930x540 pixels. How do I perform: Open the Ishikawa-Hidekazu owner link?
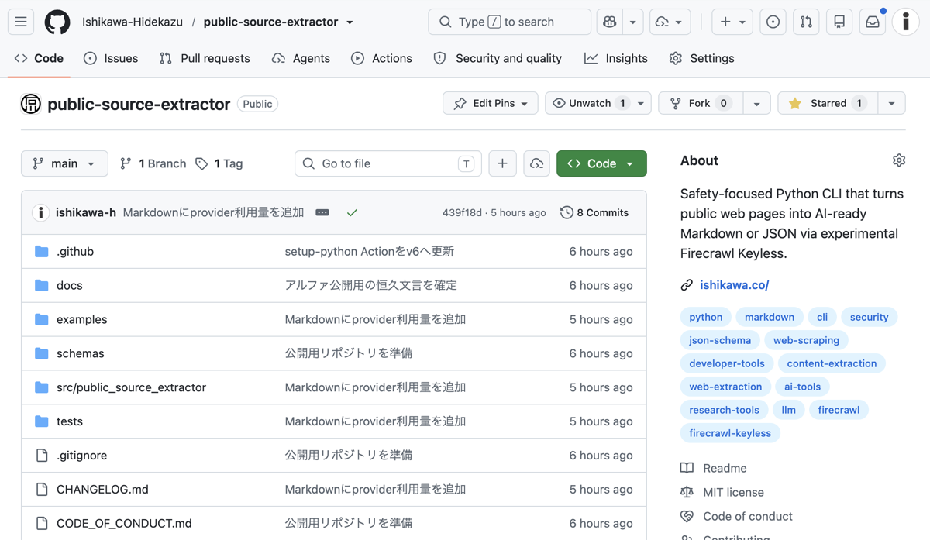pyautogui.click(x=133, y=22)
